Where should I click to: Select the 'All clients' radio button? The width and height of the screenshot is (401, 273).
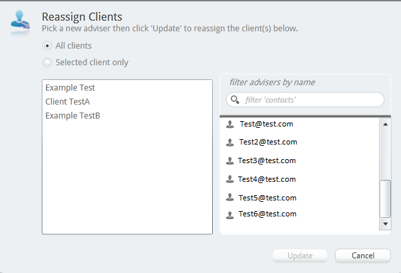pyautogui.click(x=47, y=46)
